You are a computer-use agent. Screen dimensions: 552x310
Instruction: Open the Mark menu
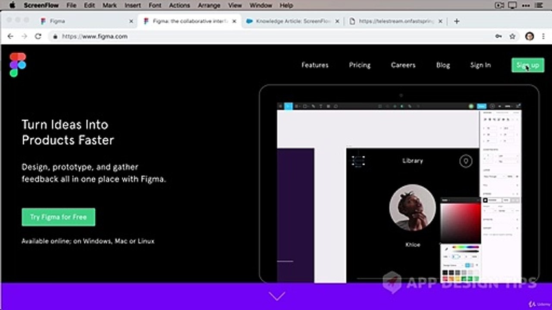coord(110,5)
